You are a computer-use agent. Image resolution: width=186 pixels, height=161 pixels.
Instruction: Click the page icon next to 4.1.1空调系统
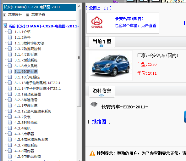tap(10, 105)
